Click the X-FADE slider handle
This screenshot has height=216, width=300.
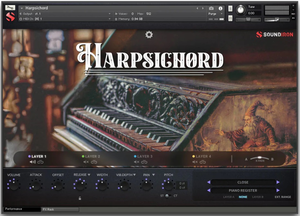point(260,157)
